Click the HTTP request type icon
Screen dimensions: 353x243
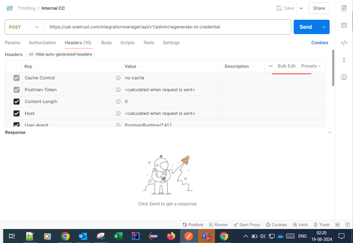click(10, 8)
